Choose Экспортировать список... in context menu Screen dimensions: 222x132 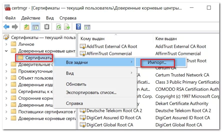[x=94, y=92]
